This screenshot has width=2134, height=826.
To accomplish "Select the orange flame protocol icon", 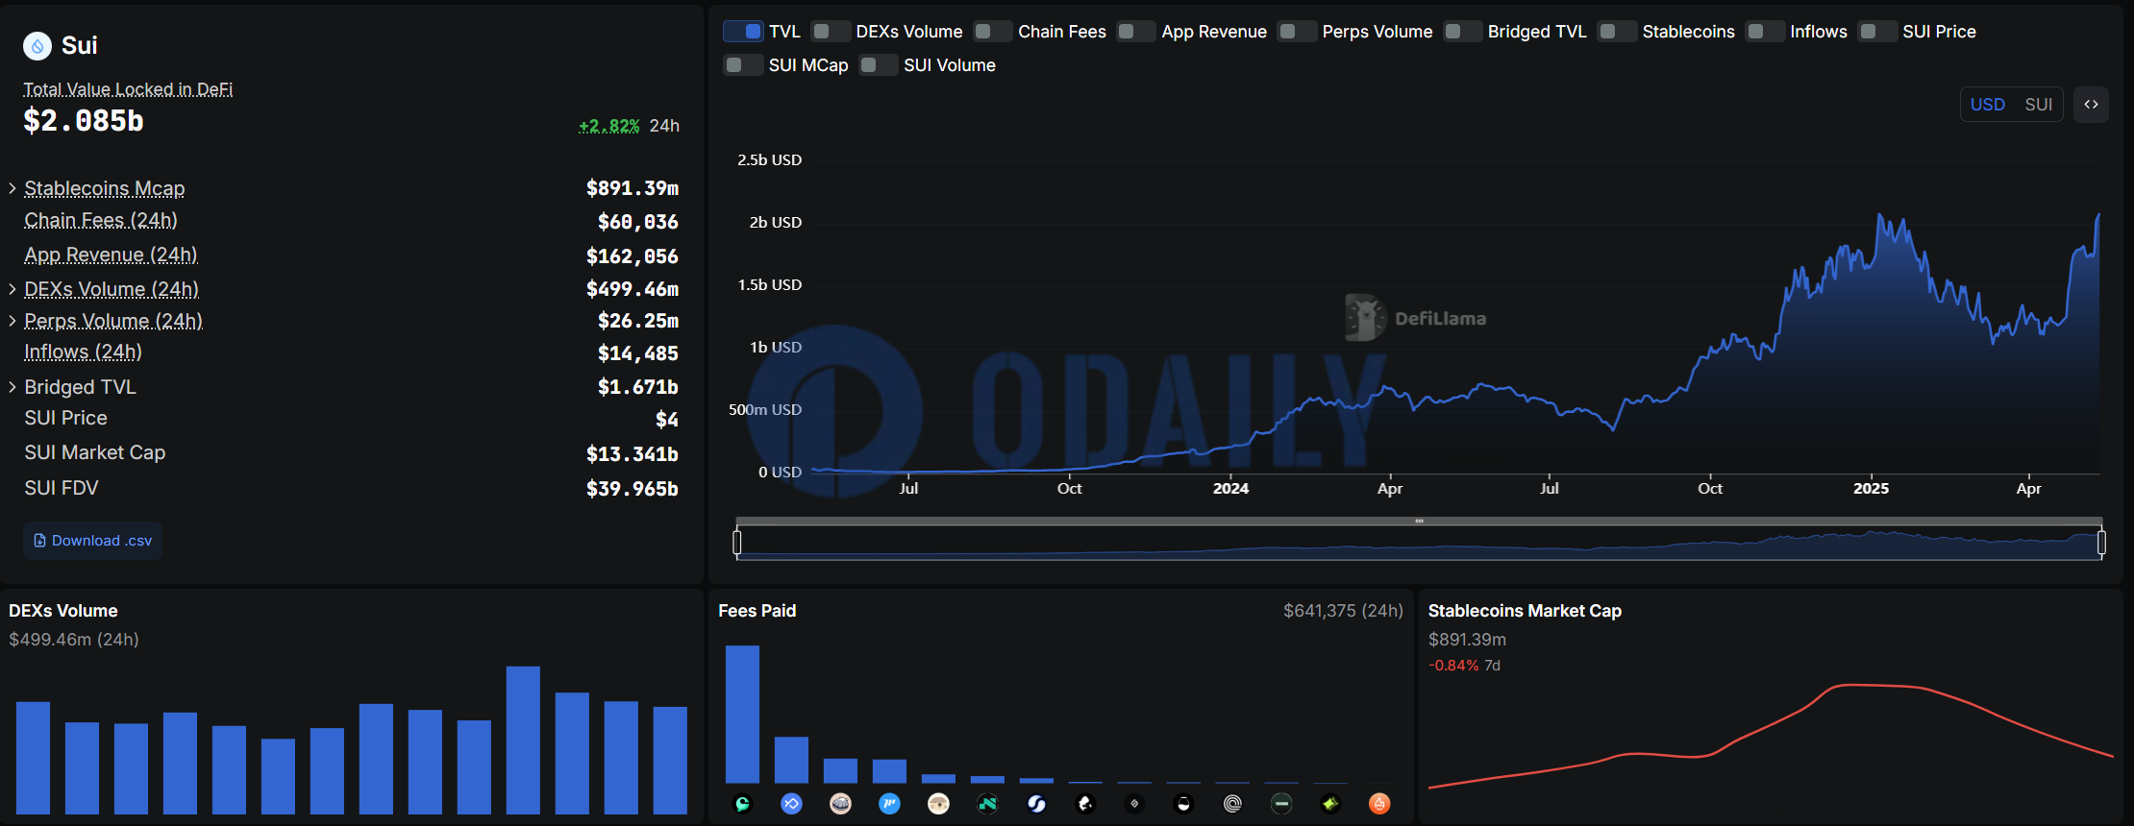I will [x=1379, y=804].
